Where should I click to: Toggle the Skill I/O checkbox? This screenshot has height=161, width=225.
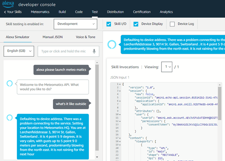(109, 24)
